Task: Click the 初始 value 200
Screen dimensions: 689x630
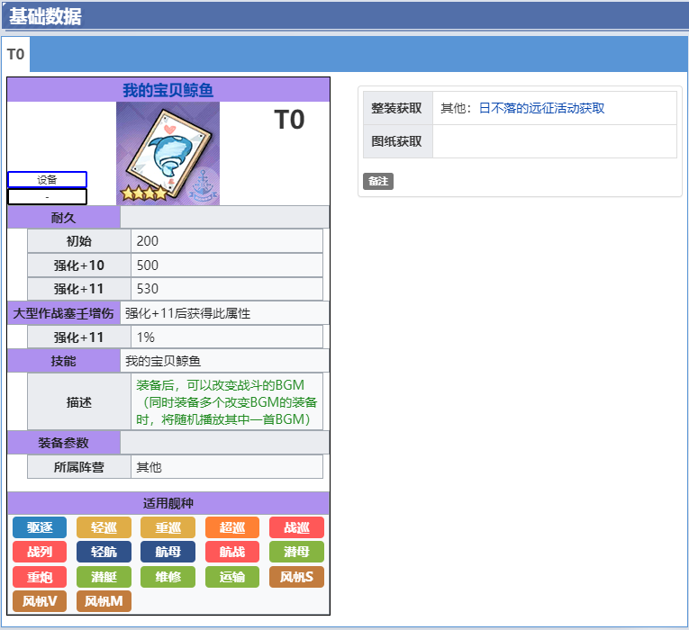Action: click(x=227, y=240)
